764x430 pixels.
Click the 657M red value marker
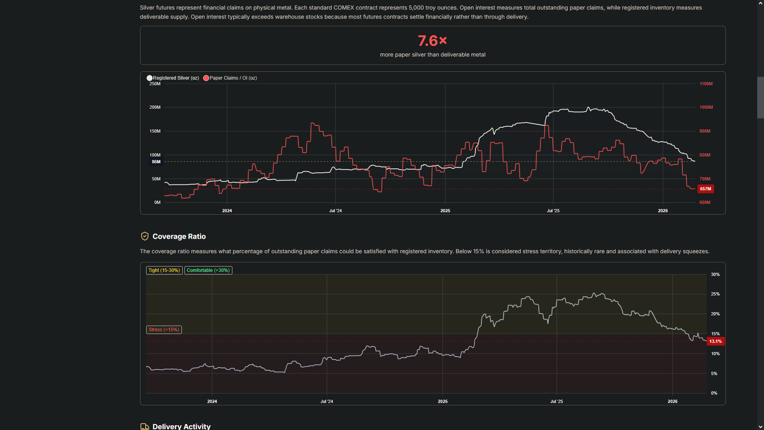(706, 189)
